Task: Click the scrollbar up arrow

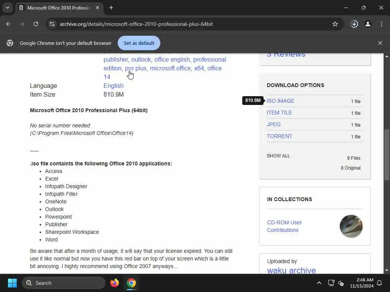Action: [x=387, y=56]
